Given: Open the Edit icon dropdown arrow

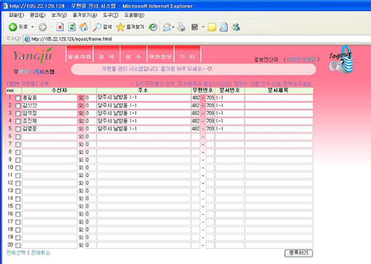Looking at the screenshot, I should click(x=203, y=27).
